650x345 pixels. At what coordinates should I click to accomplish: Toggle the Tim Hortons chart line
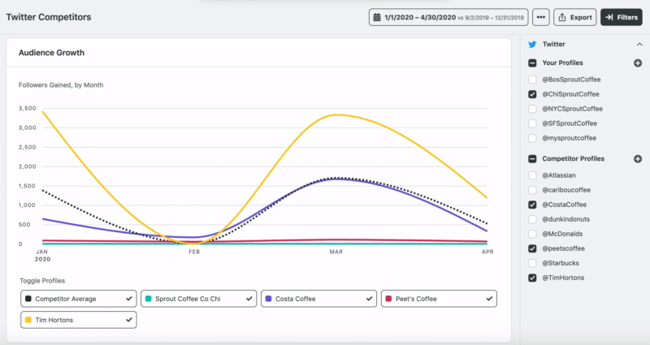pyautogui.click(x=78, y=320)
